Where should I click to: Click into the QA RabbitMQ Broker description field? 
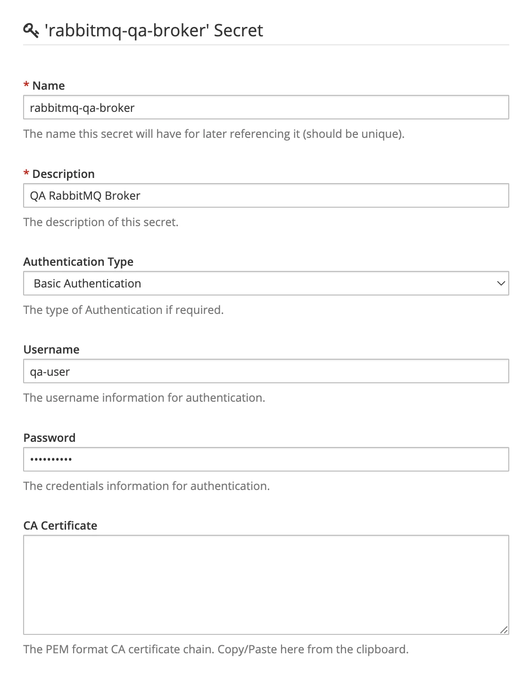265,195
